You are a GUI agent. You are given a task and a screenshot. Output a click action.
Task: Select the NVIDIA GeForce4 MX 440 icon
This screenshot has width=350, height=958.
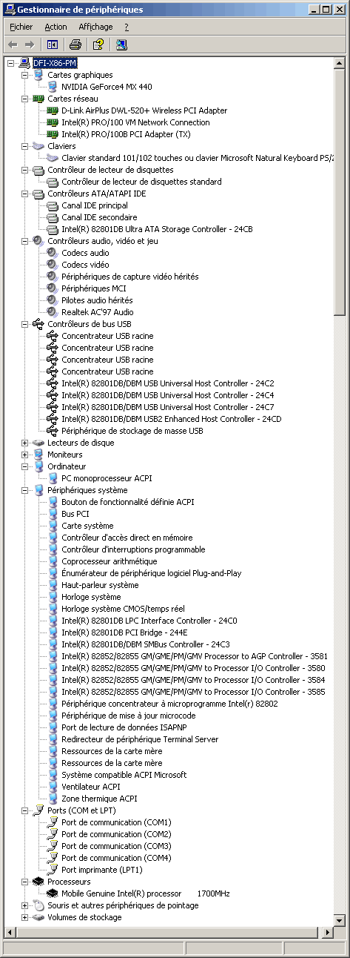tap(53, 87)
